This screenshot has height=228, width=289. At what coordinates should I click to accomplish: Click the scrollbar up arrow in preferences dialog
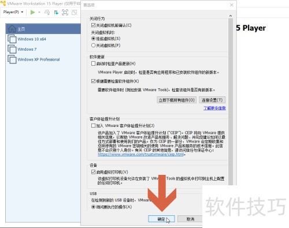(x=231, y=16)
